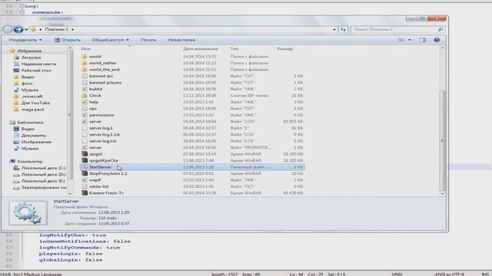Select the world_nether folder icon
The height and width of the screenshot is (276, 492).
(85, 63)
